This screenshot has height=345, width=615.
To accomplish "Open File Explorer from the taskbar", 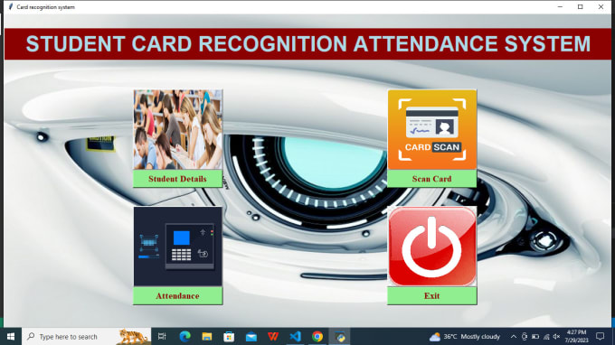I will coord(207,336).
